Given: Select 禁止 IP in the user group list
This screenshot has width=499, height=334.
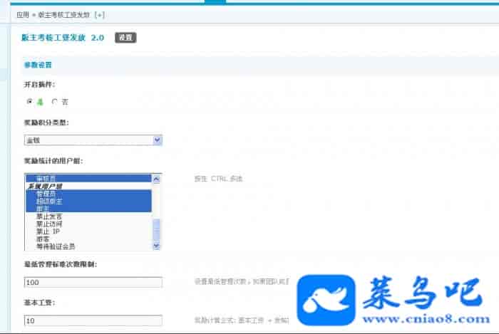Looking at the screenshot, I should pyautogui.click(x=48, y=231).
